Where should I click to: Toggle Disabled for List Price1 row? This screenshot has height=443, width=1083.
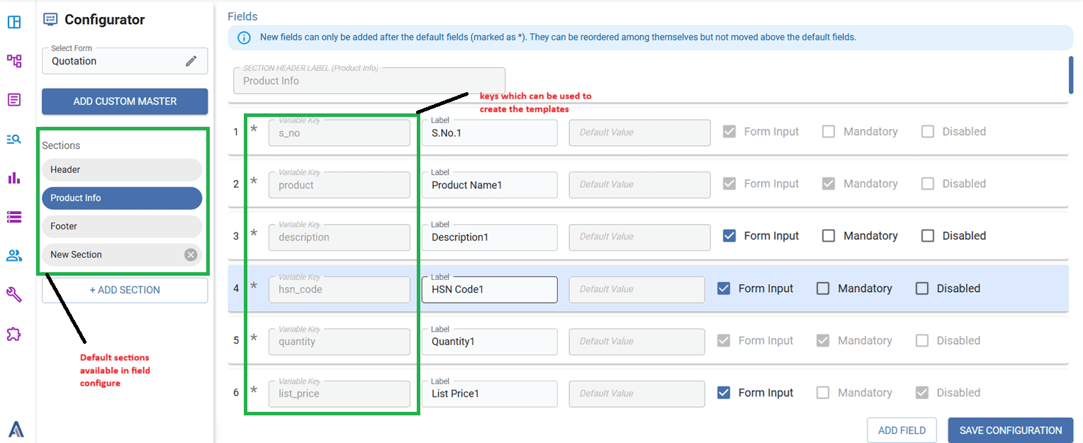click(922, 393)
